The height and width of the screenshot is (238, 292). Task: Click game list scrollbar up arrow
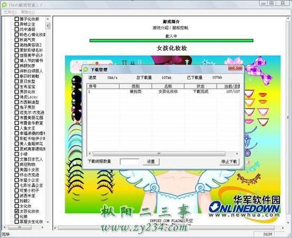[x=48, y=19]
